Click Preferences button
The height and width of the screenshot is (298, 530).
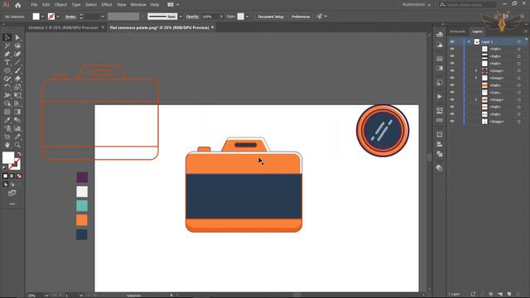301,17
